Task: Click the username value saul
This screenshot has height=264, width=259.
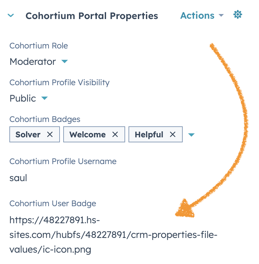Action: tap(18, 178)
